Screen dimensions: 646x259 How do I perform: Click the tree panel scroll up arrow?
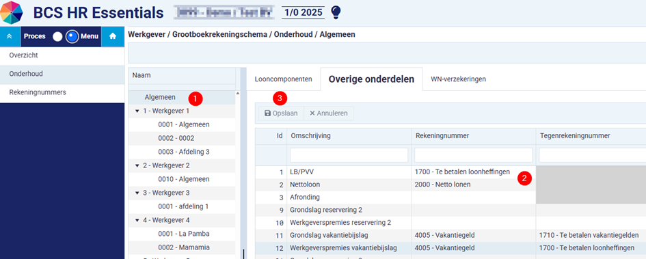pyautogui.click(x=237, y=94)
